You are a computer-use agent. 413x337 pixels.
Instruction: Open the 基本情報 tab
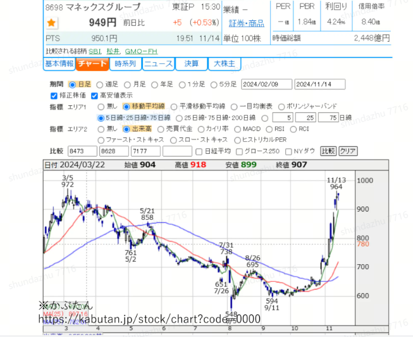(x=59, y=64)
